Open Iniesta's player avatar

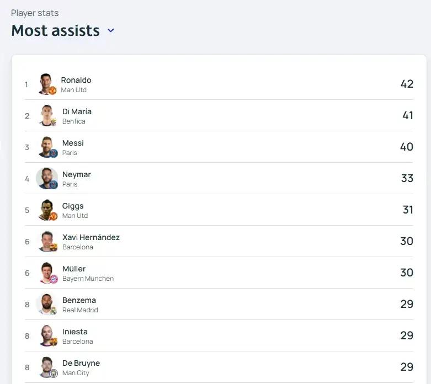47,335
